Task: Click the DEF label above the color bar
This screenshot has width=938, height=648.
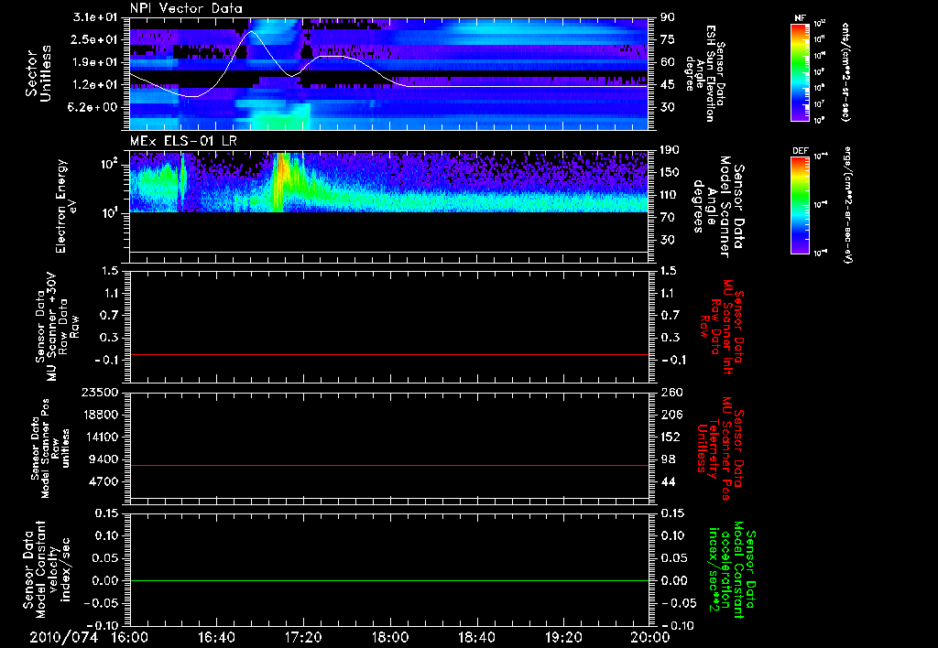Action: [800, 151]
